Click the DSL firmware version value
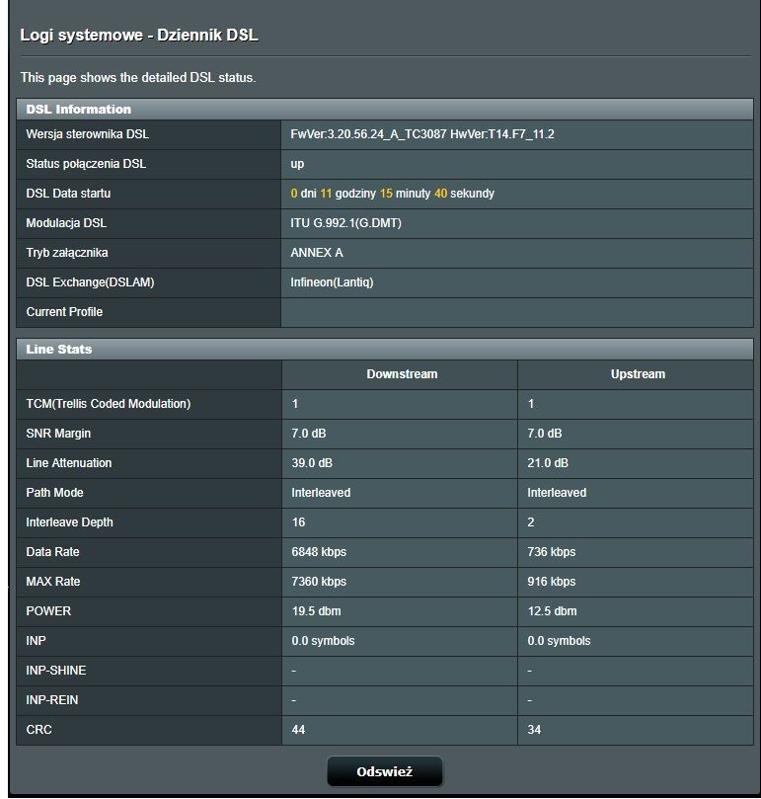 point(422,134)
